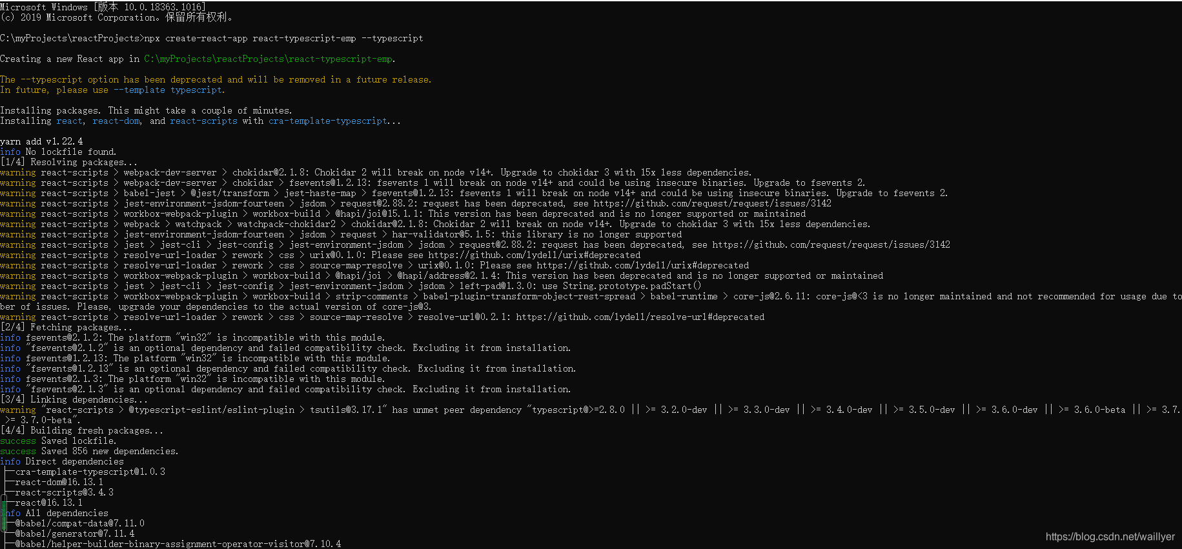Click the request issues link in the jest-cli warning
Image resolution: width=1182 pixels, height=549 pixels.
click(x=831, y=245)
